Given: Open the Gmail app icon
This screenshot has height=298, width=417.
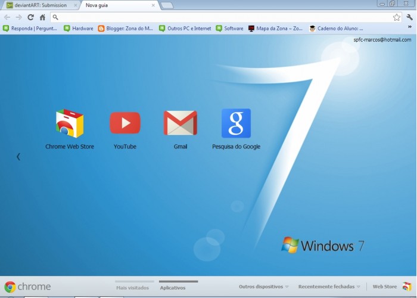Looking at the screenshot, I should pyautogui.click(x=180, y=123).
